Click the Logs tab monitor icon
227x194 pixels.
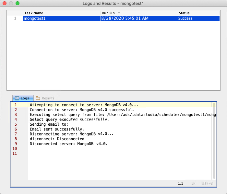click(x=17, y=98)
